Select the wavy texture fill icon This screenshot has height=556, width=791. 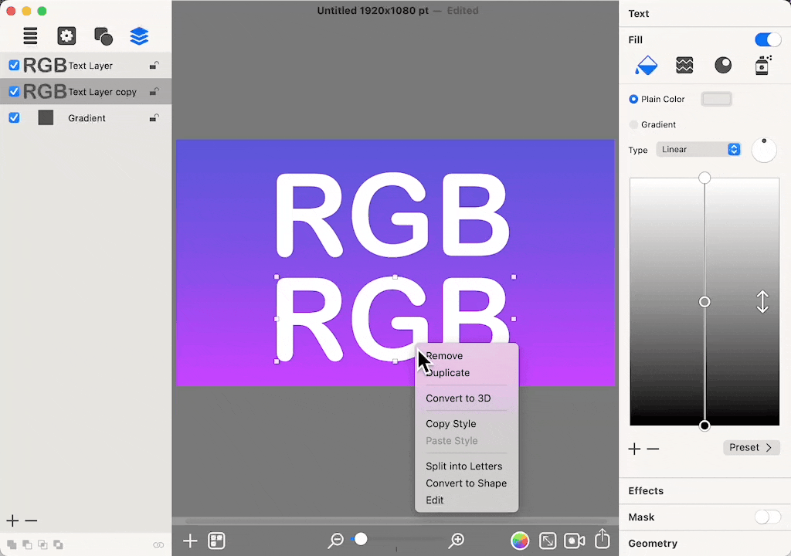[684, 66]
